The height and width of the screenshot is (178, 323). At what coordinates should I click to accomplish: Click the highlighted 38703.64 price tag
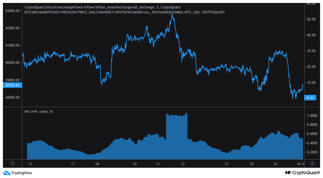[12, 85]
